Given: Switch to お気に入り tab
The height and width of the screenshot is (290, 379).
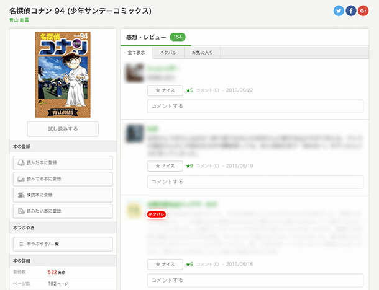Looking at the screenshot, I should (x=203, y=53).
